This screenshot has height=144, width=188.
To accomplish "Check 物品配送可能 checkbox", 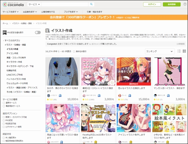I will tap(4, 124).
